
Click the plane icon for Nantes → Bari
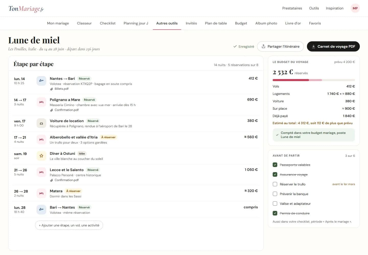point(41,81)
